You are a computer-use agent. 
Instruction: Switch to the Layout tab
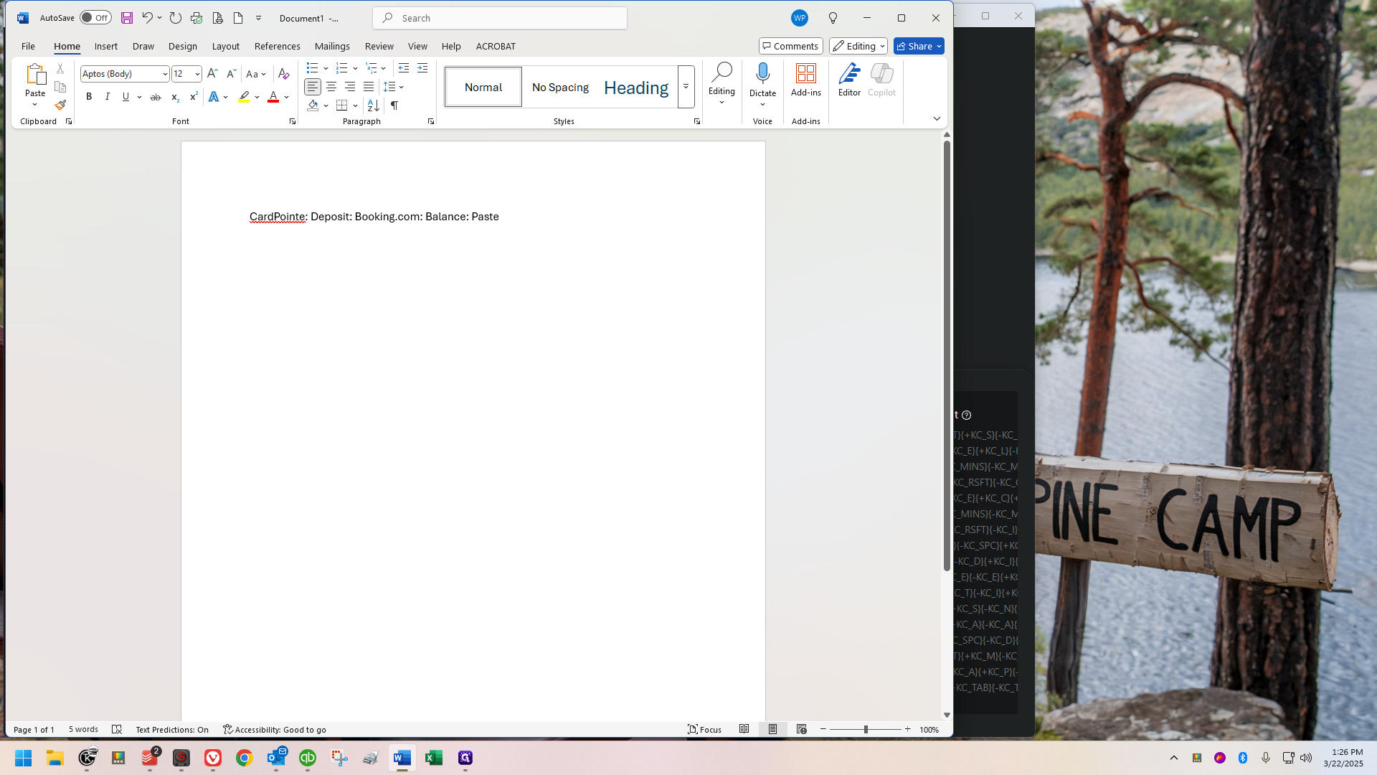click(x=225, y=46)
